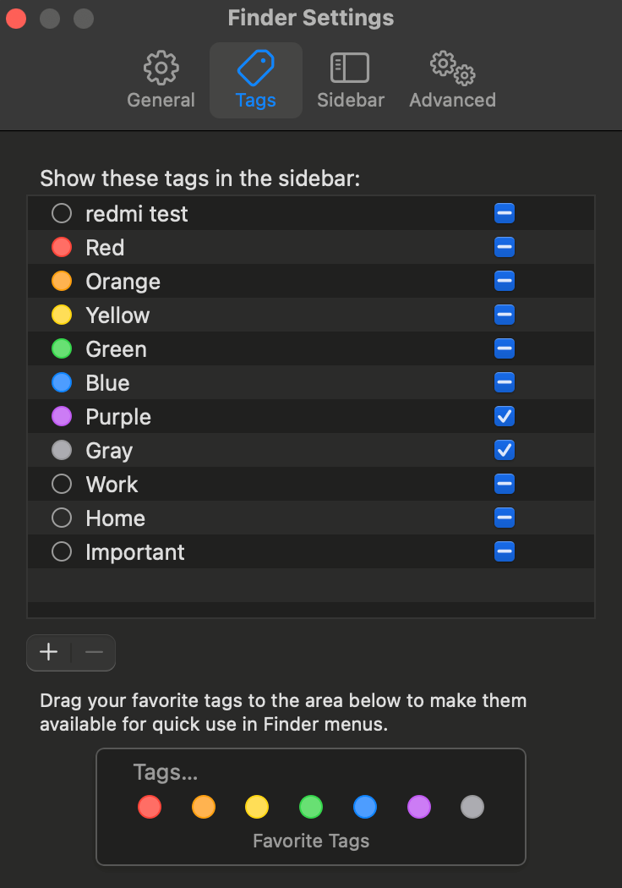
Task: Uncheck the Purple tag sidebar checkbox
Action: click(x=505, y=416)
